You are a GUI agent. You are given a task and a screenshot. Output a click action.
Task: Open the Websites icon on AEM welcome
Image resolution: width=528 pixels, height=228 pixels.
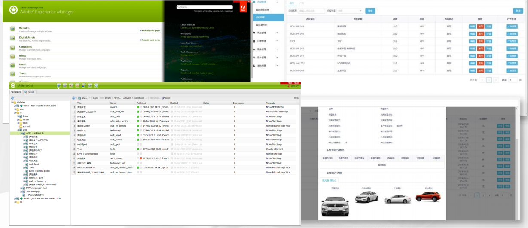point(12,29)
